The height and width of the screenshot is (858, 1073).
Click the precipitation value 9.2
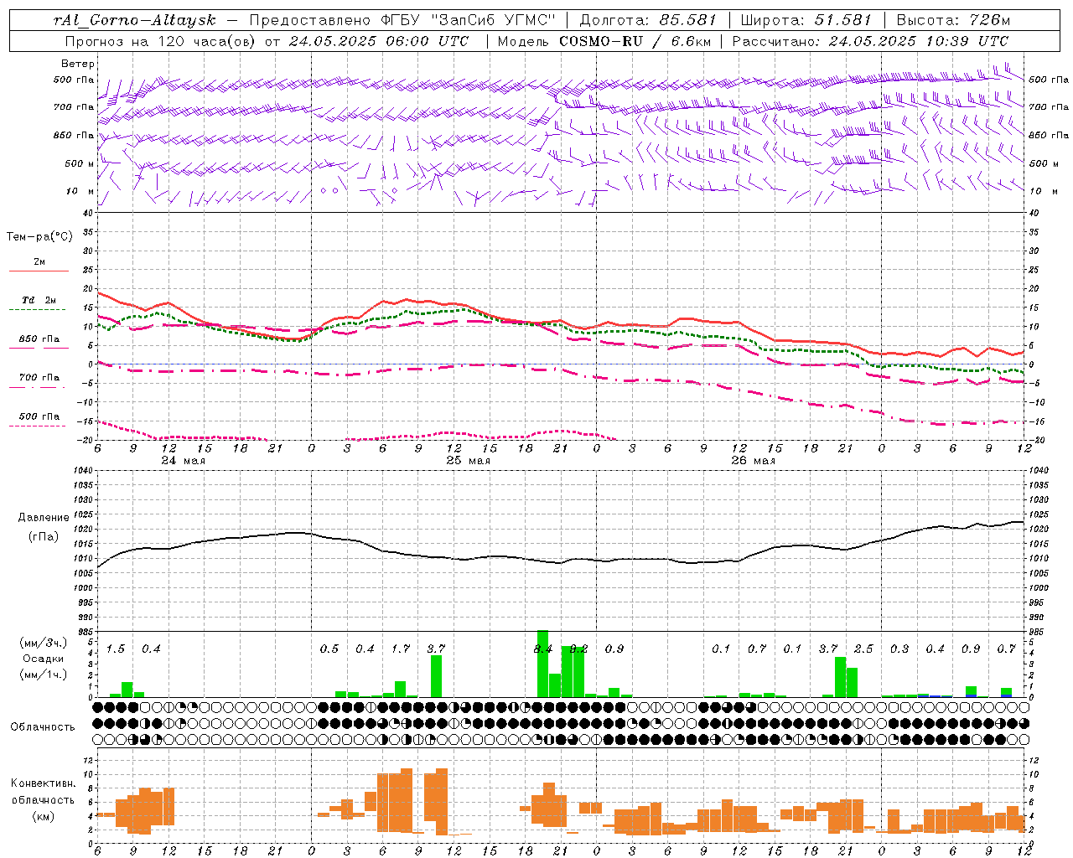pyautogui.click(x=578, y=649)
